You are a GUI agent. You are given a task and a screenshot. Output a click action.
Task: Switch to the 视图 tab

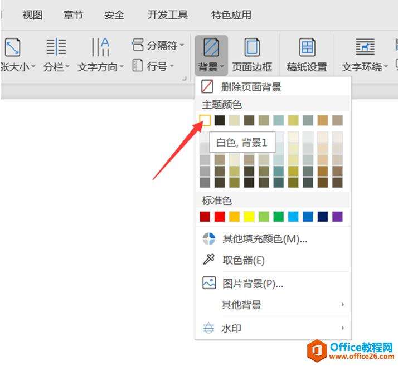32,15
